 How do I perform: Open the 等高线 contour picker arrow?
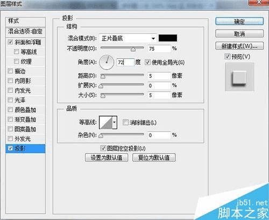coord(115,122)
